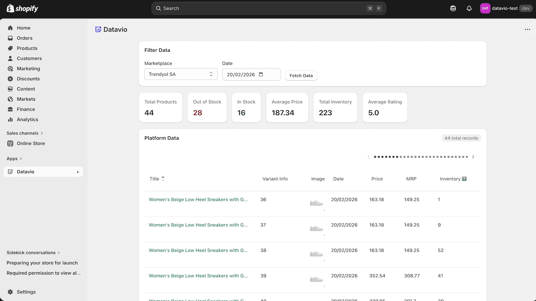Screen dimensions: 536x301
Task: Expand the Apps section
Action: click(x=14, y=159)
